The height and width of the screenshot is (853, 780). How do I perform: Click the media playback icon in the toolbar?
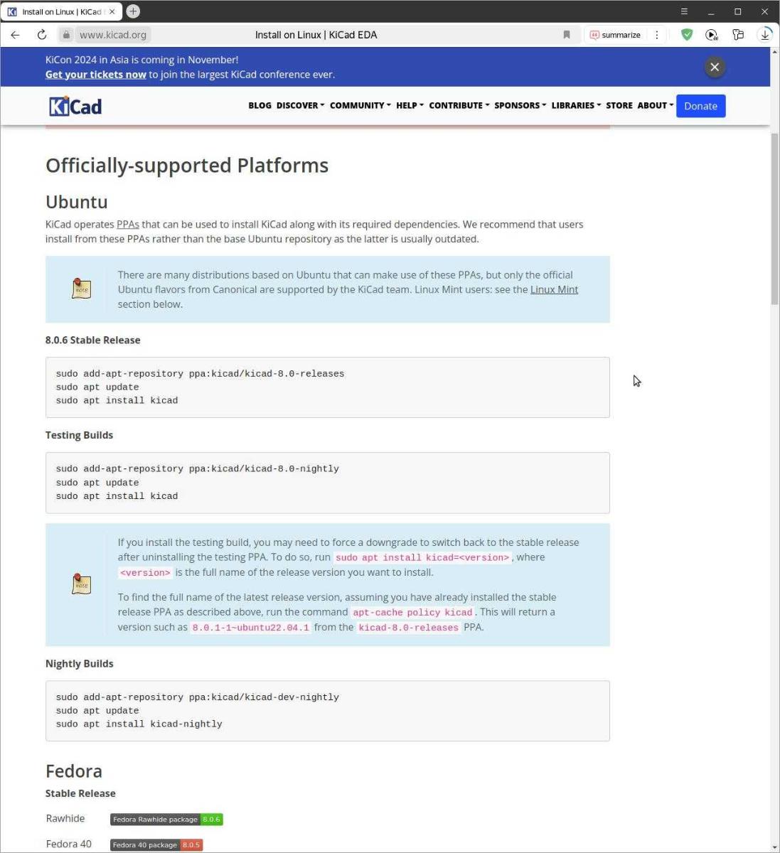click(x=712, y=35)
